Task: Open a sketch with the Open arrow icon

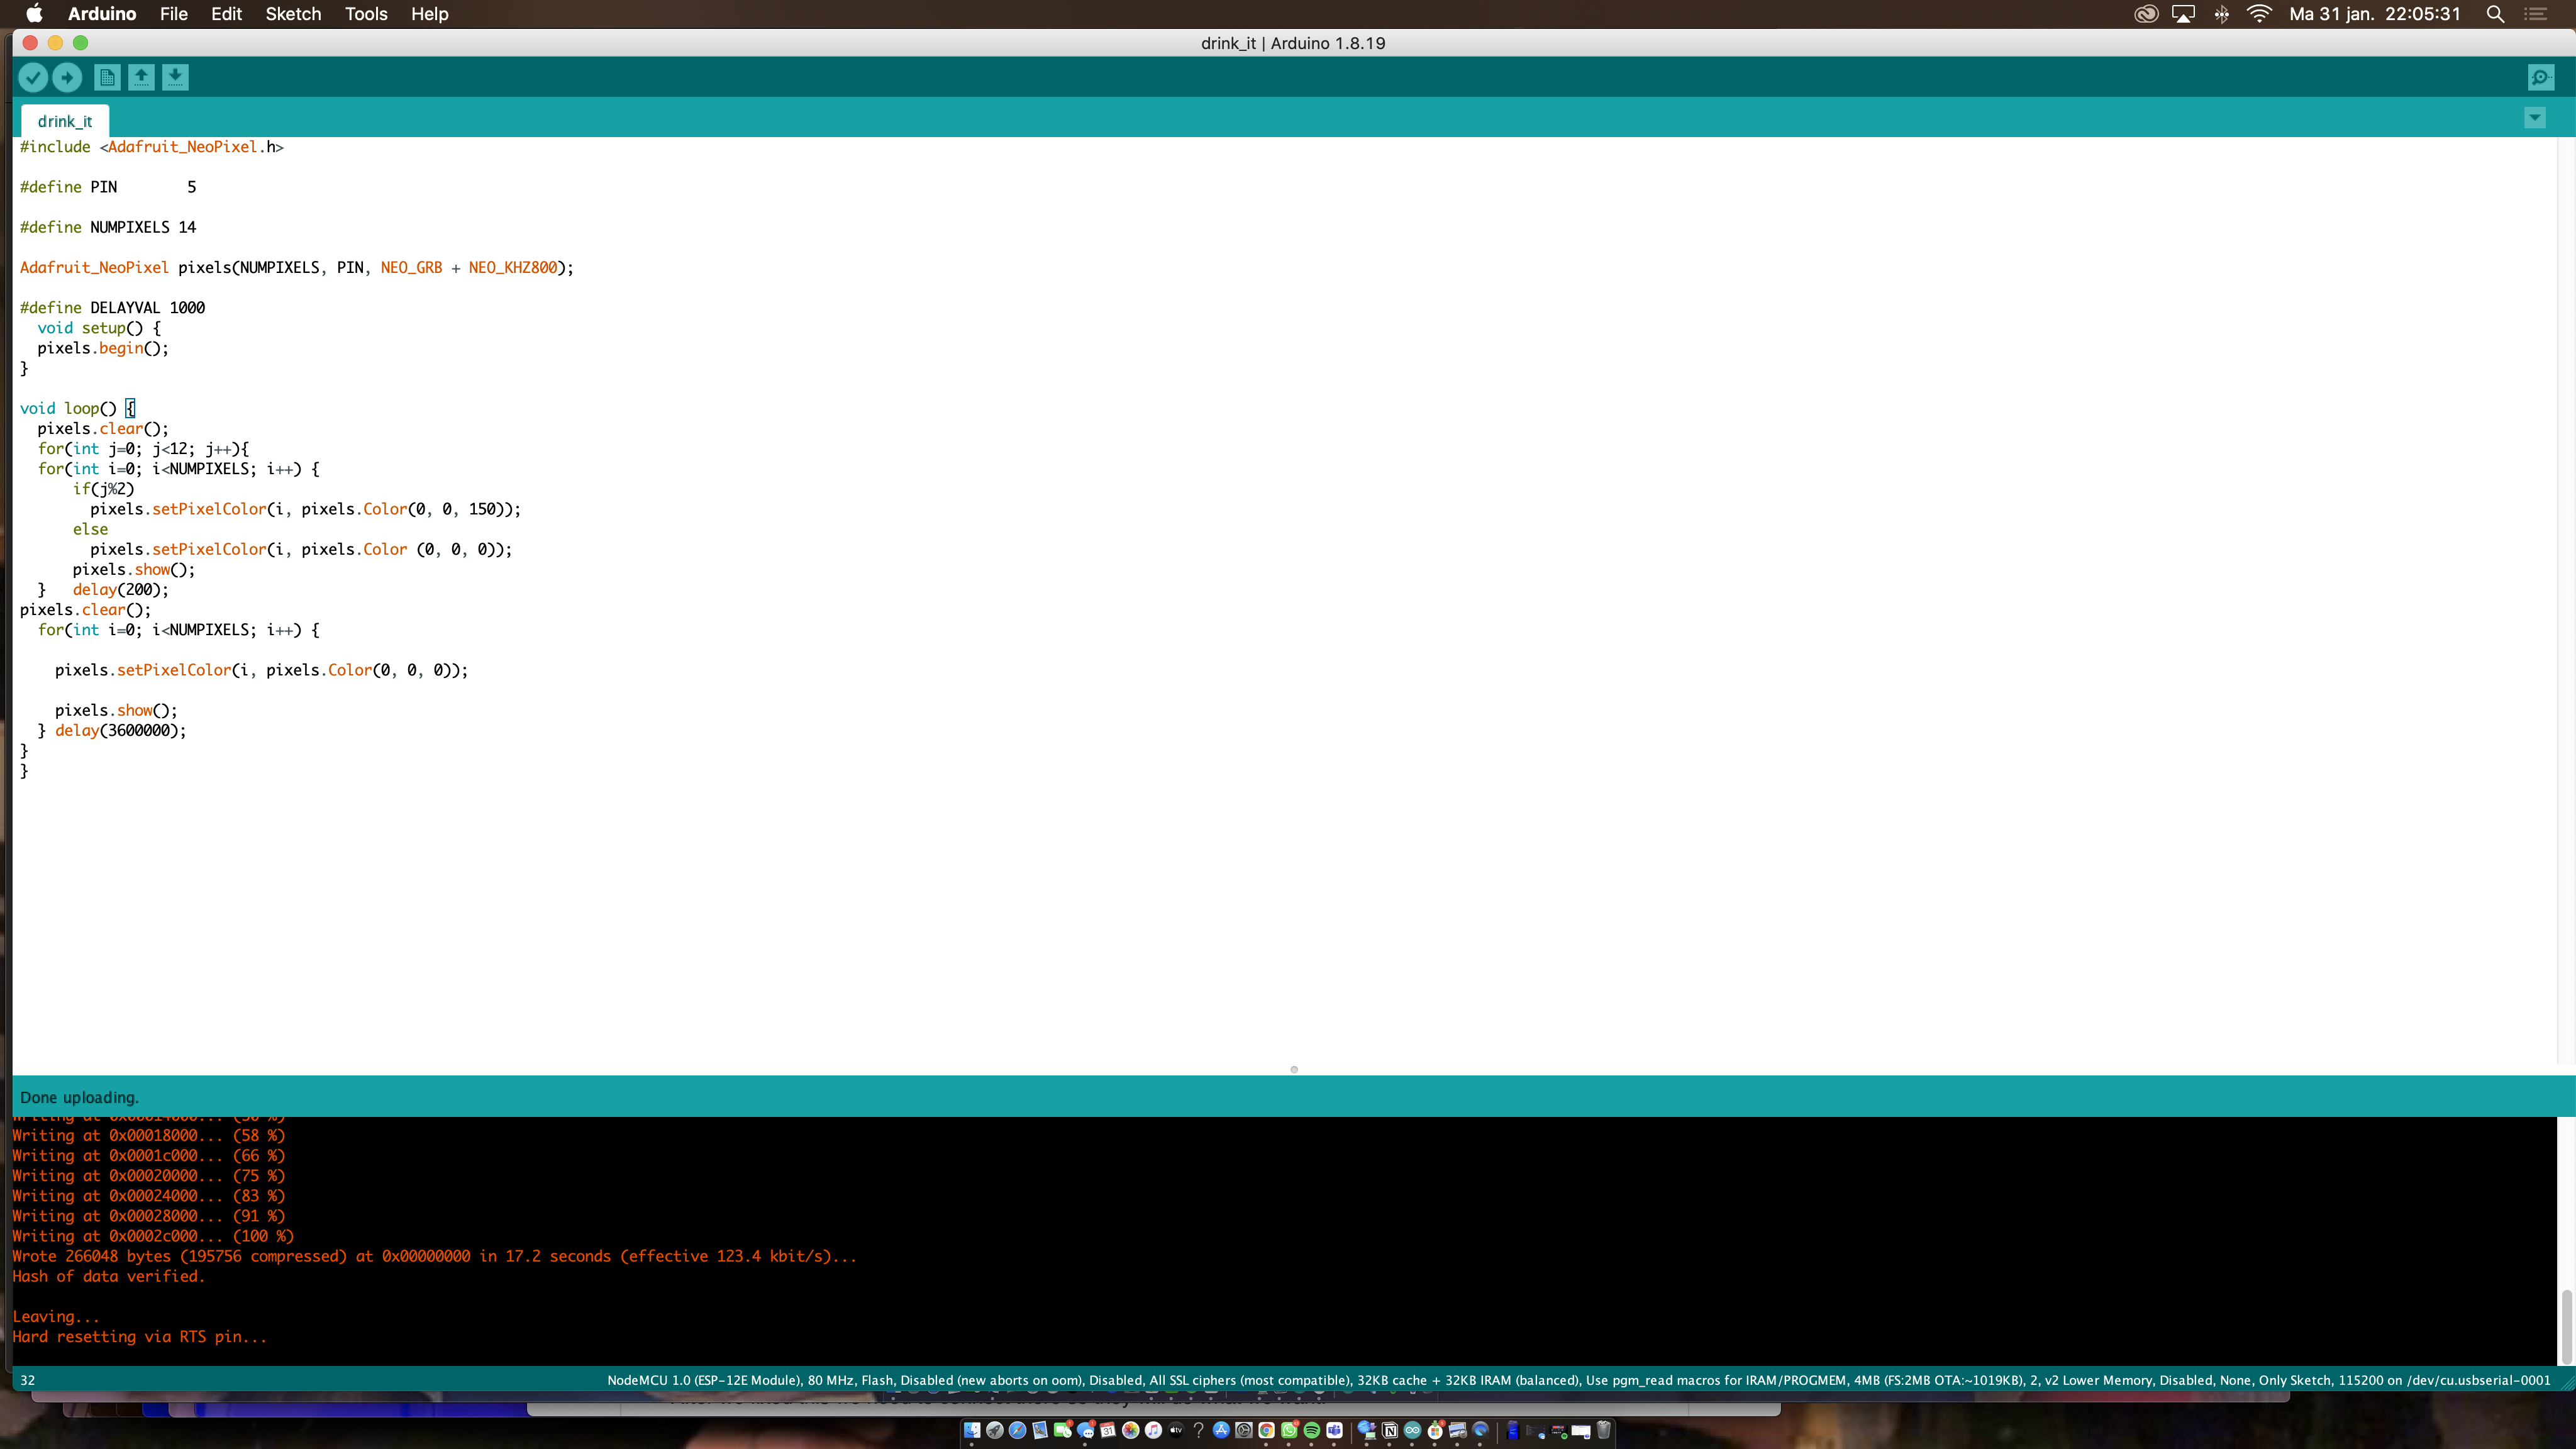Action: [x=141, y=77]
